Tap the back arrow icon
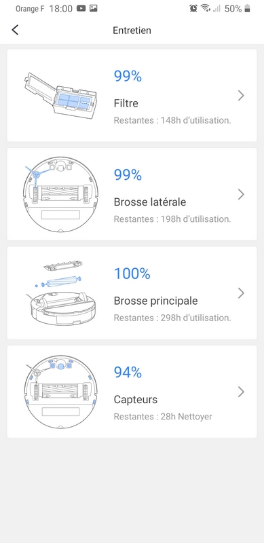Viewport: 264px width, 543px height. tap(15, 30)
